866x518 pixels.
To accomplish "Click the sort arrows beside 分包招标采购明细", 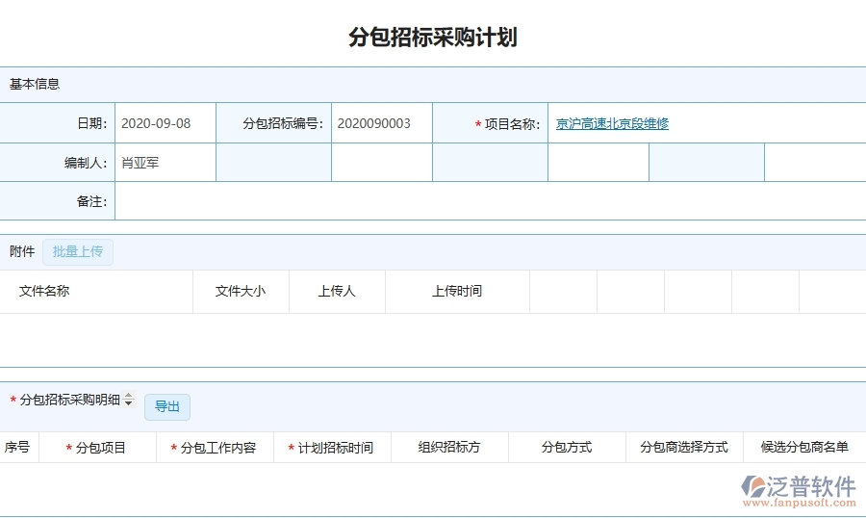I will (130, 401).
